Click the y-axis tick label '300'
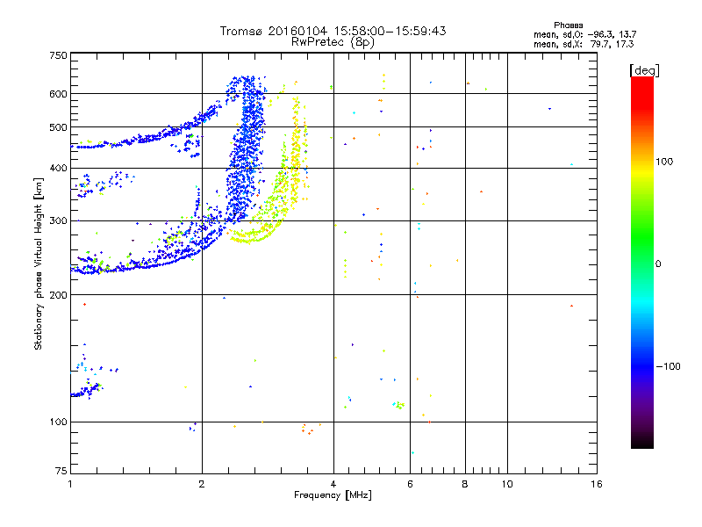The image size is (702, 527). point(58,221)
